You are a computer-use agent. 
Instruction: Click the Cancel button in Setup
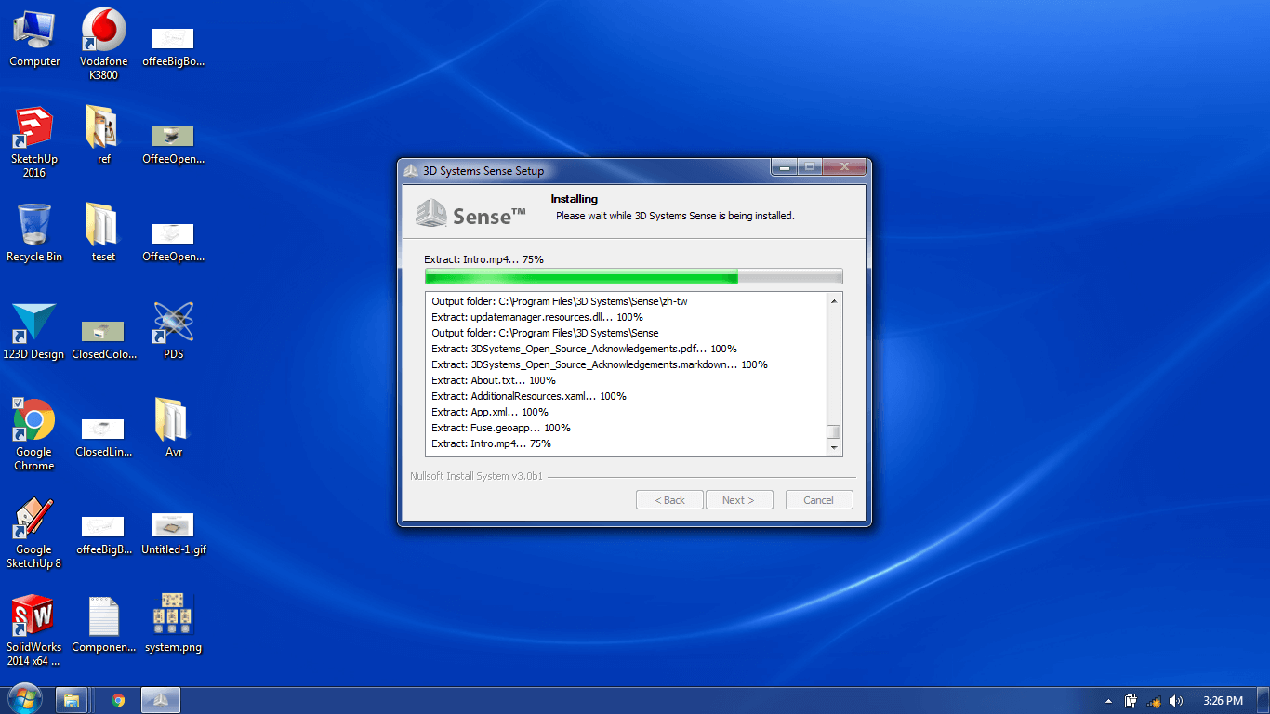819,500
